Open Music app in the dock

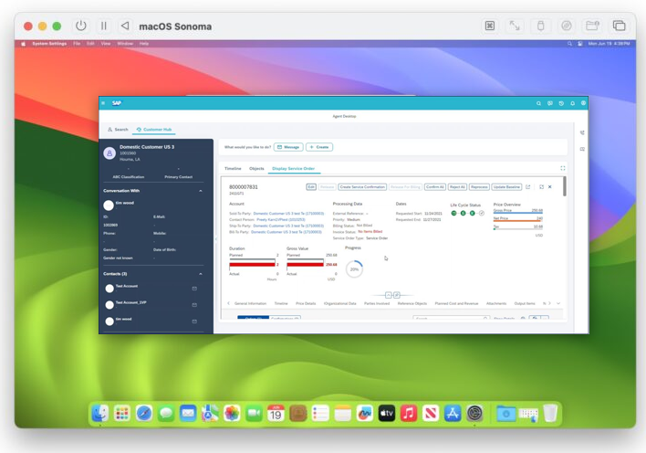408,413
